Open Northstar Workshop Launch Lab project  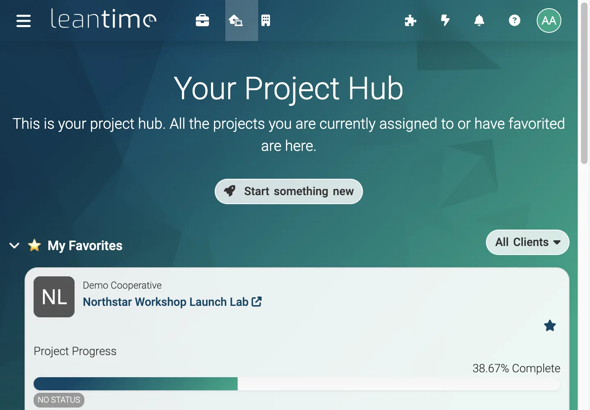[x=166, y=302]
